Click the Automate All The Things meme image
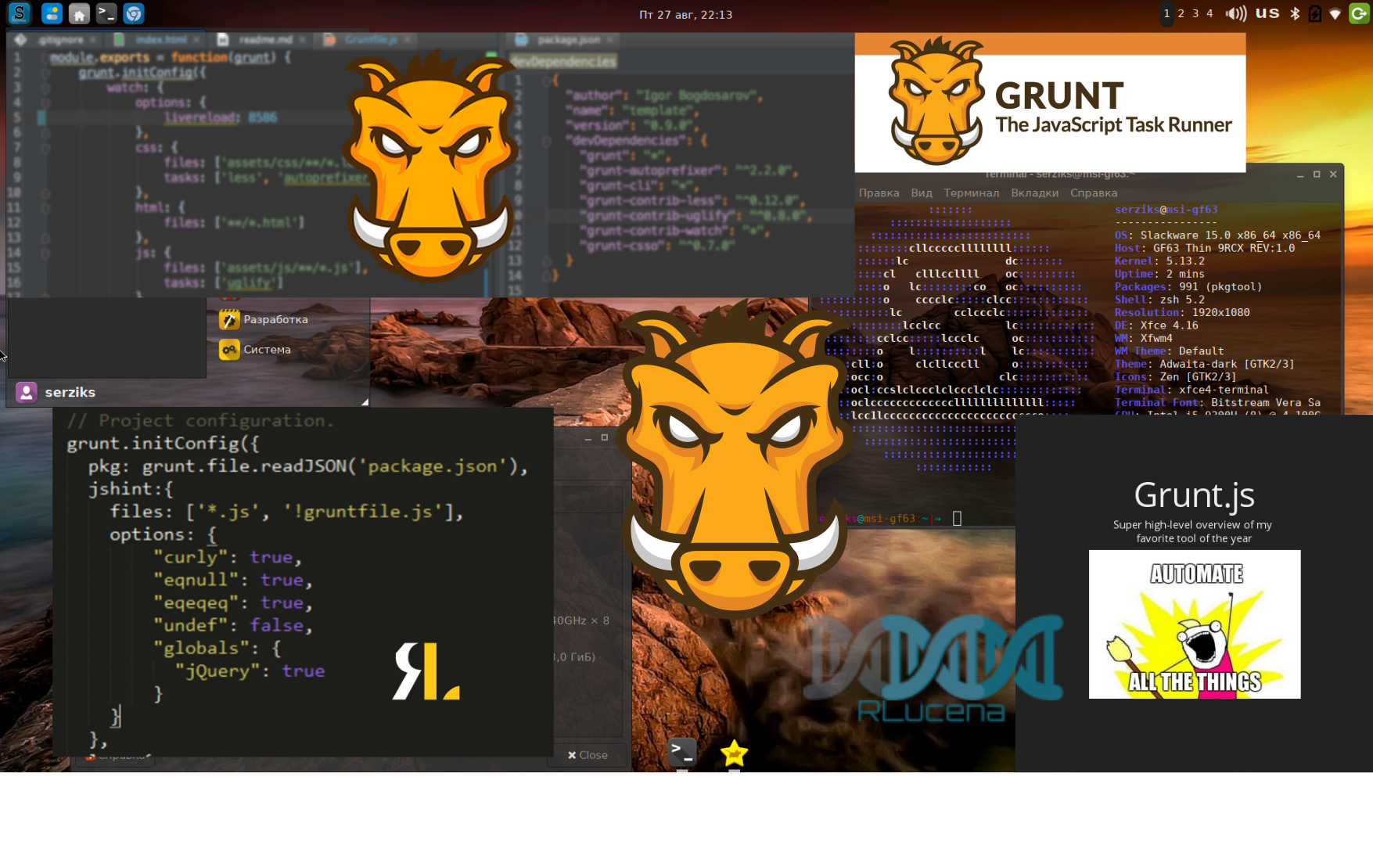 click(x=1195, y=624)
